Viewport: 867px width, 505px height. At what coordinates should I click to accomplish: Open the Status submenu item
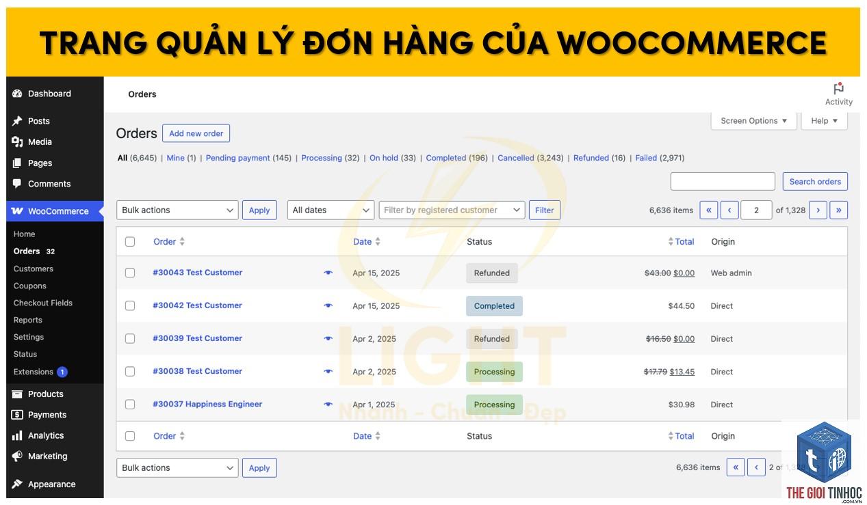[x=25, y=354]
